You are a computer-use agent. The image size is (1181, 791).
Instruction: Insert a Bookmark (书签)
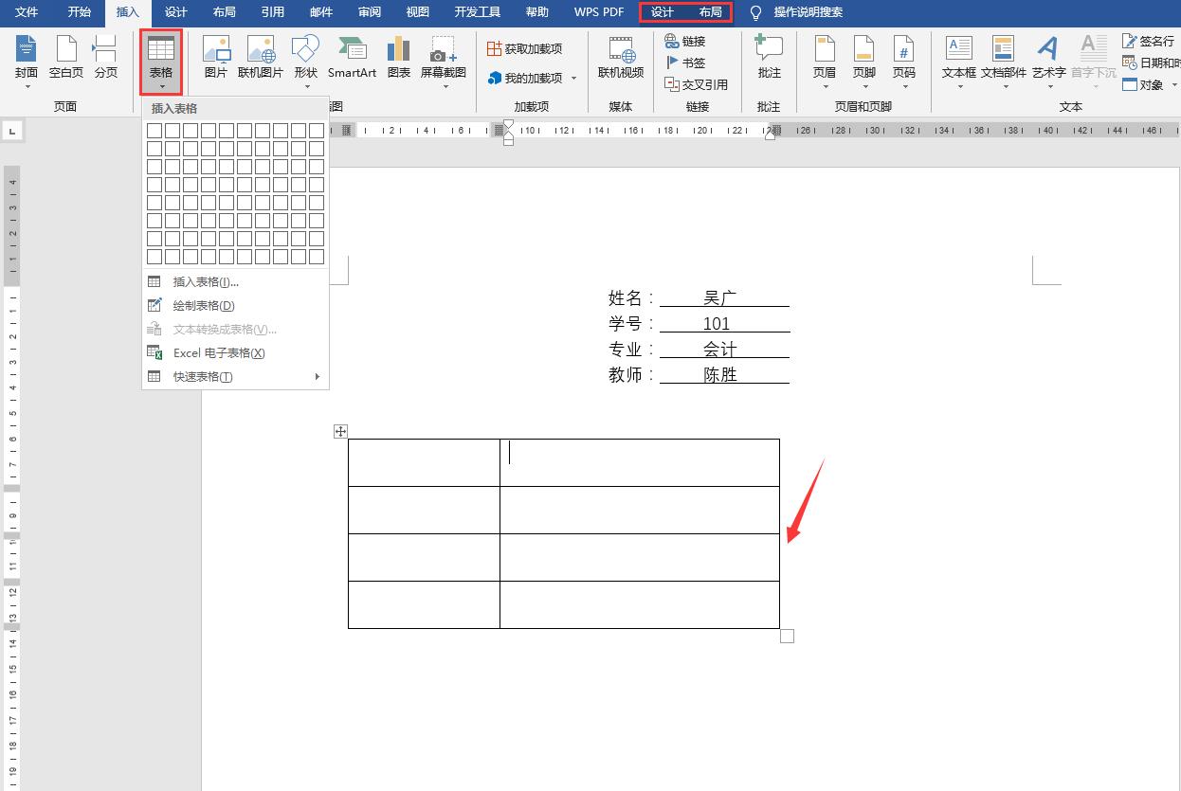690,63
